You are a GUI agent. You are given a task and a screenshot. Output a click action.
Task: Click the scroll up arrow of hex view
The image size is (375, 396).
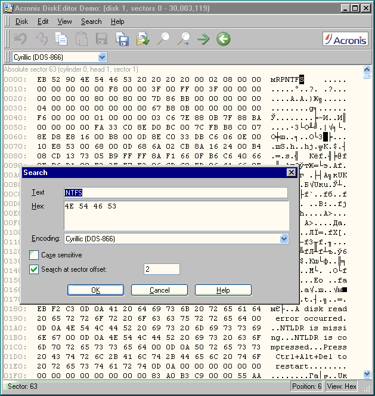pyautogui.click(x=367, y=69)
